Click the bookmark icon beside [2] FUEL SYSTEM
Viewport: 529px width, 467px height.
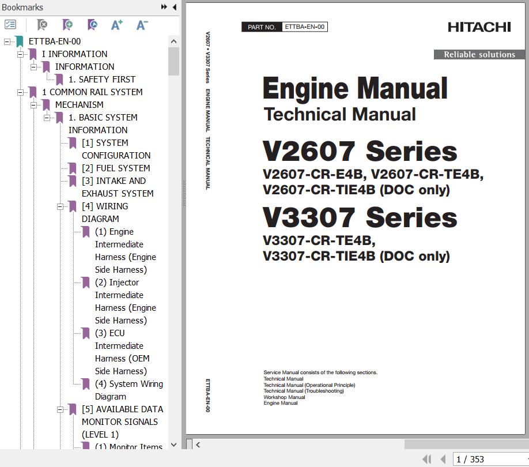73,168
